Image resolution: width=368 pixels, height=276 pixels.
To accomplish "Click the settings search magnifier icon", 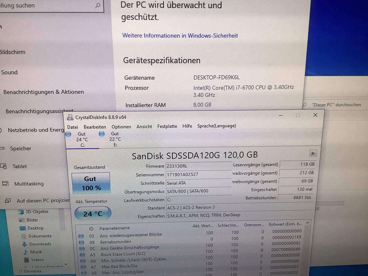I will tap(98, 5).
